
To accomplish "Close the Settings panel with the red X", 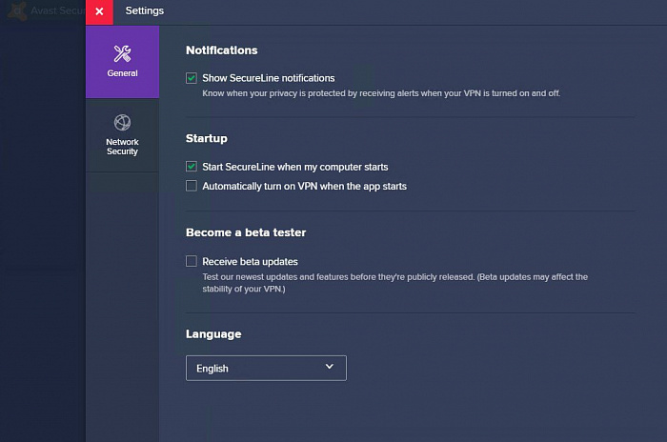I will click(99, 12).
